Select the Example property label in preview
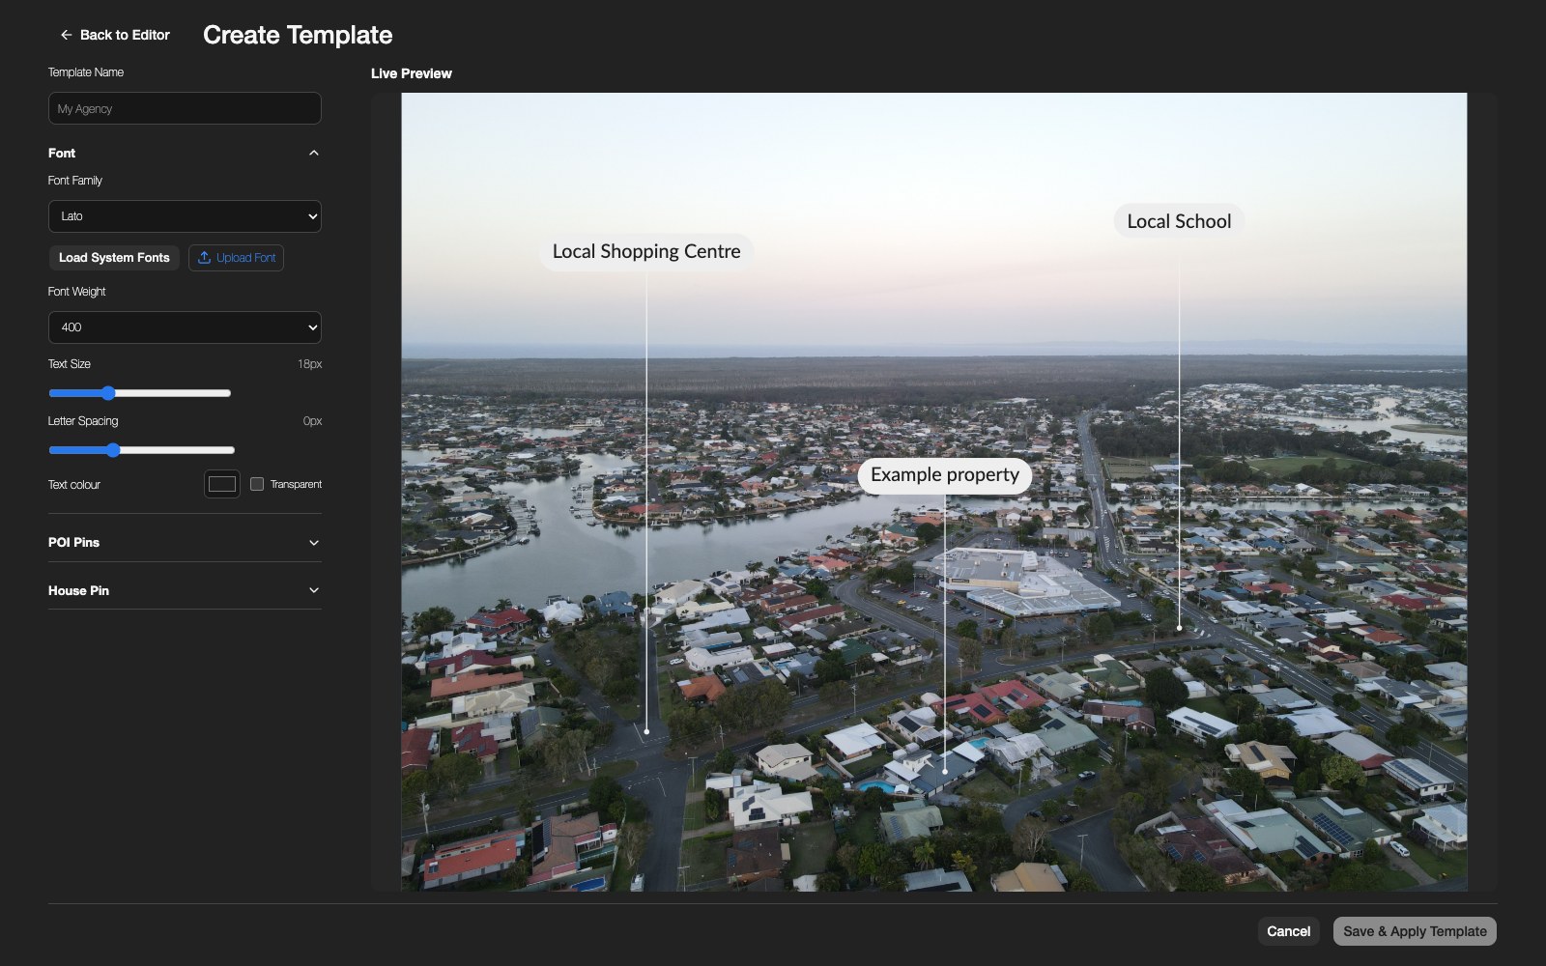 (x=945, y=474)
